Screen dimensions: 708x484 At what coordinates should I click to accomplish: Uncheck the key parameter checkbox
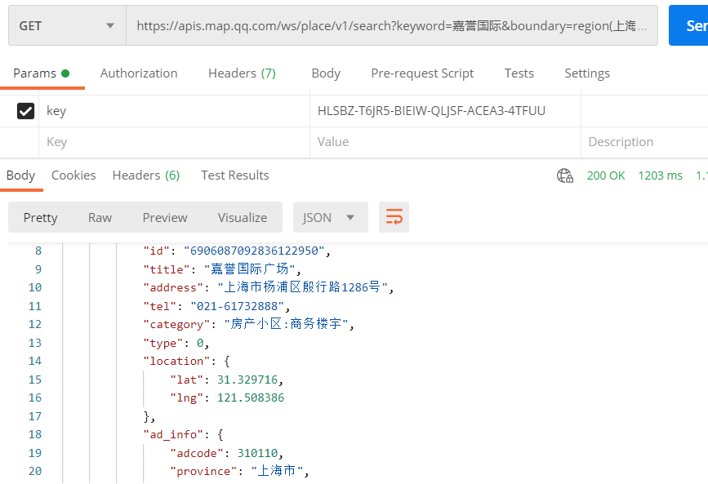26,111
